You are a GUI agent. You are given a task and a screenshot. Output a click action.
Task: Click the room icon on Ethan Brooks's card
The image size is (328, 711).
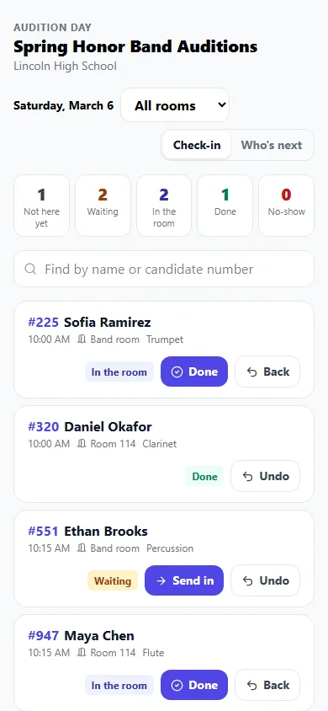82,548
